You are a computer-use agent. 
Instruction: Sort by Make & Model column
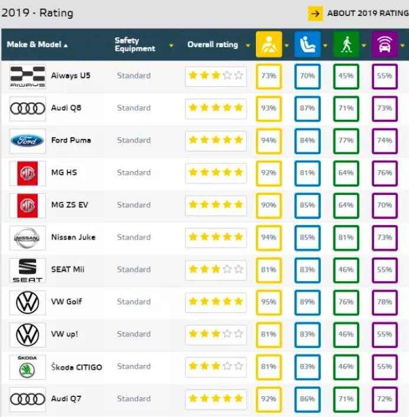(x=37, y=44)
